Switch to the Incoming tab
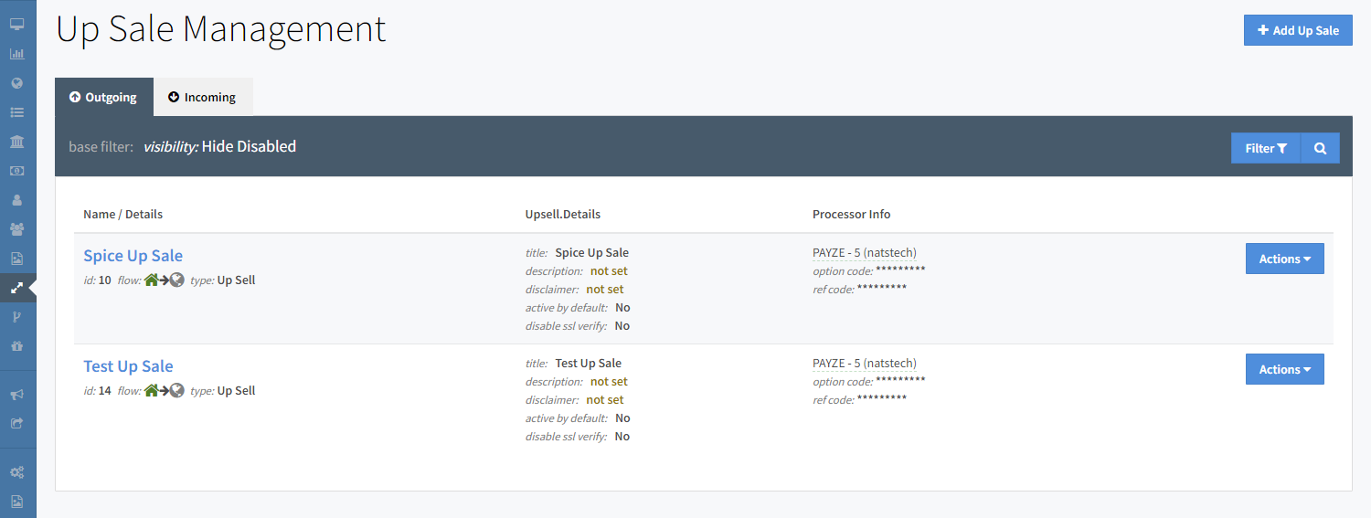 [x=202, y=97]
